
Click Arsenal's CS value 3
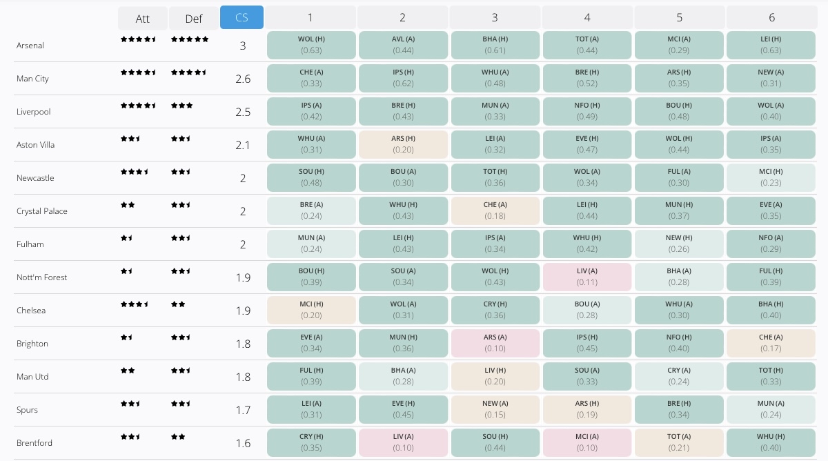tap(243, 46)
